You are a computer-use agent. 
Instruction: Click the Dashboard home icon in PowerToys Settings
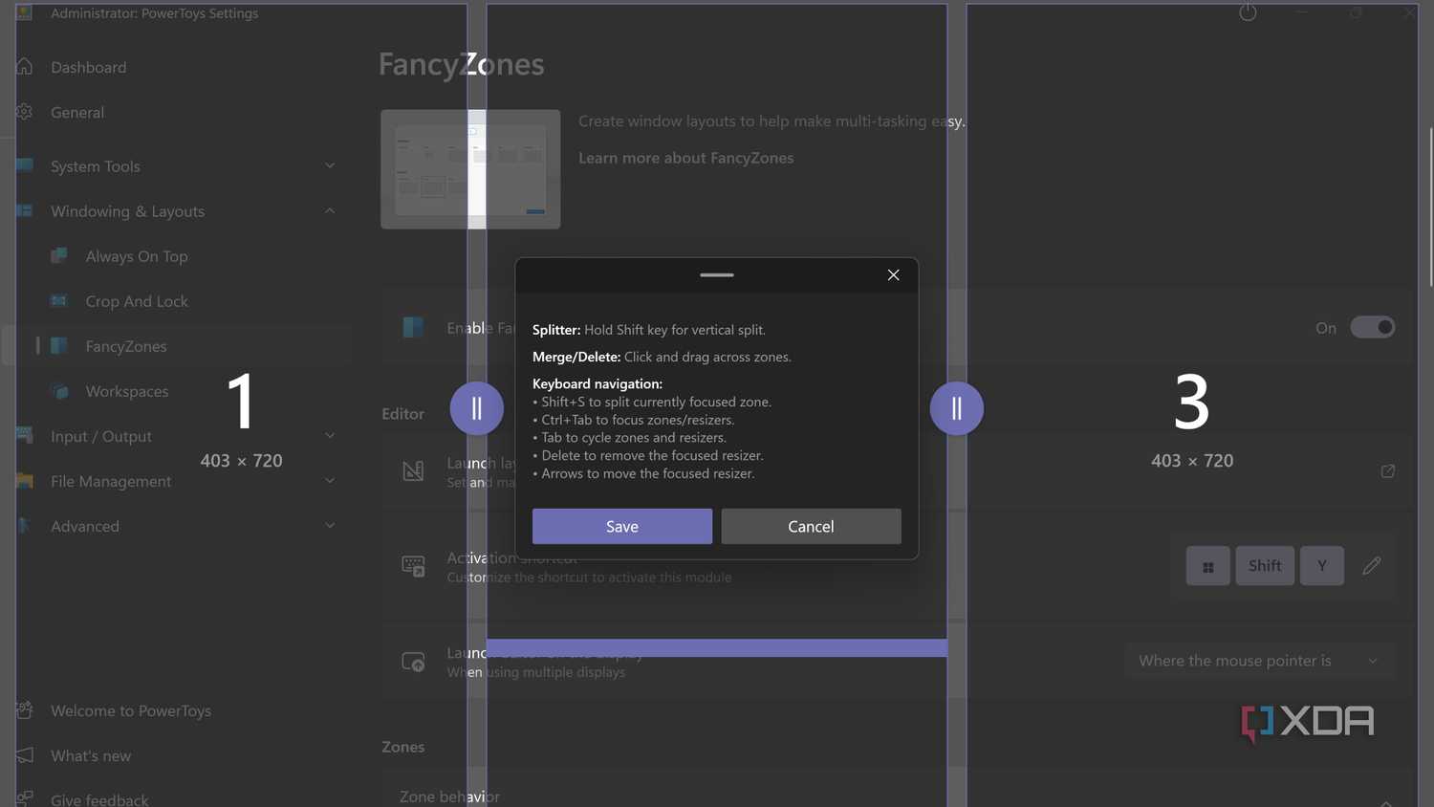click(x=25, y=67)
